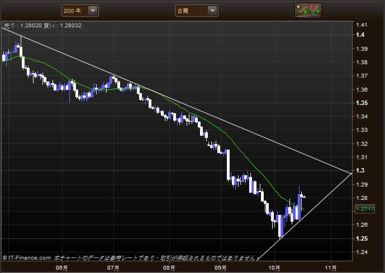Screen dimensions: 385x273
Task: Click the 1.35 price axis label
Action: 362,103
